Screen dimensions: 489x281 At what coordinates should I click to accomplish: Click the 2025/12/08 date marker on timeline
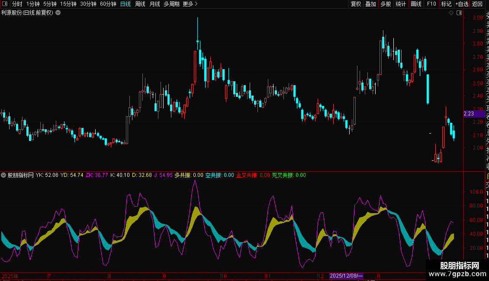click(x=346, y=276)
